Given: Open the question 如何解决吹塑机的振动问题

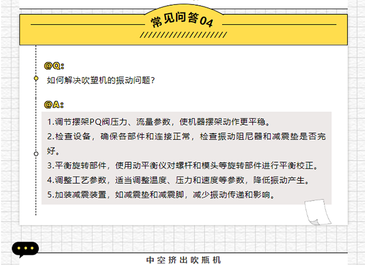Looking at the screenshot, I should (x=101, y=80).
